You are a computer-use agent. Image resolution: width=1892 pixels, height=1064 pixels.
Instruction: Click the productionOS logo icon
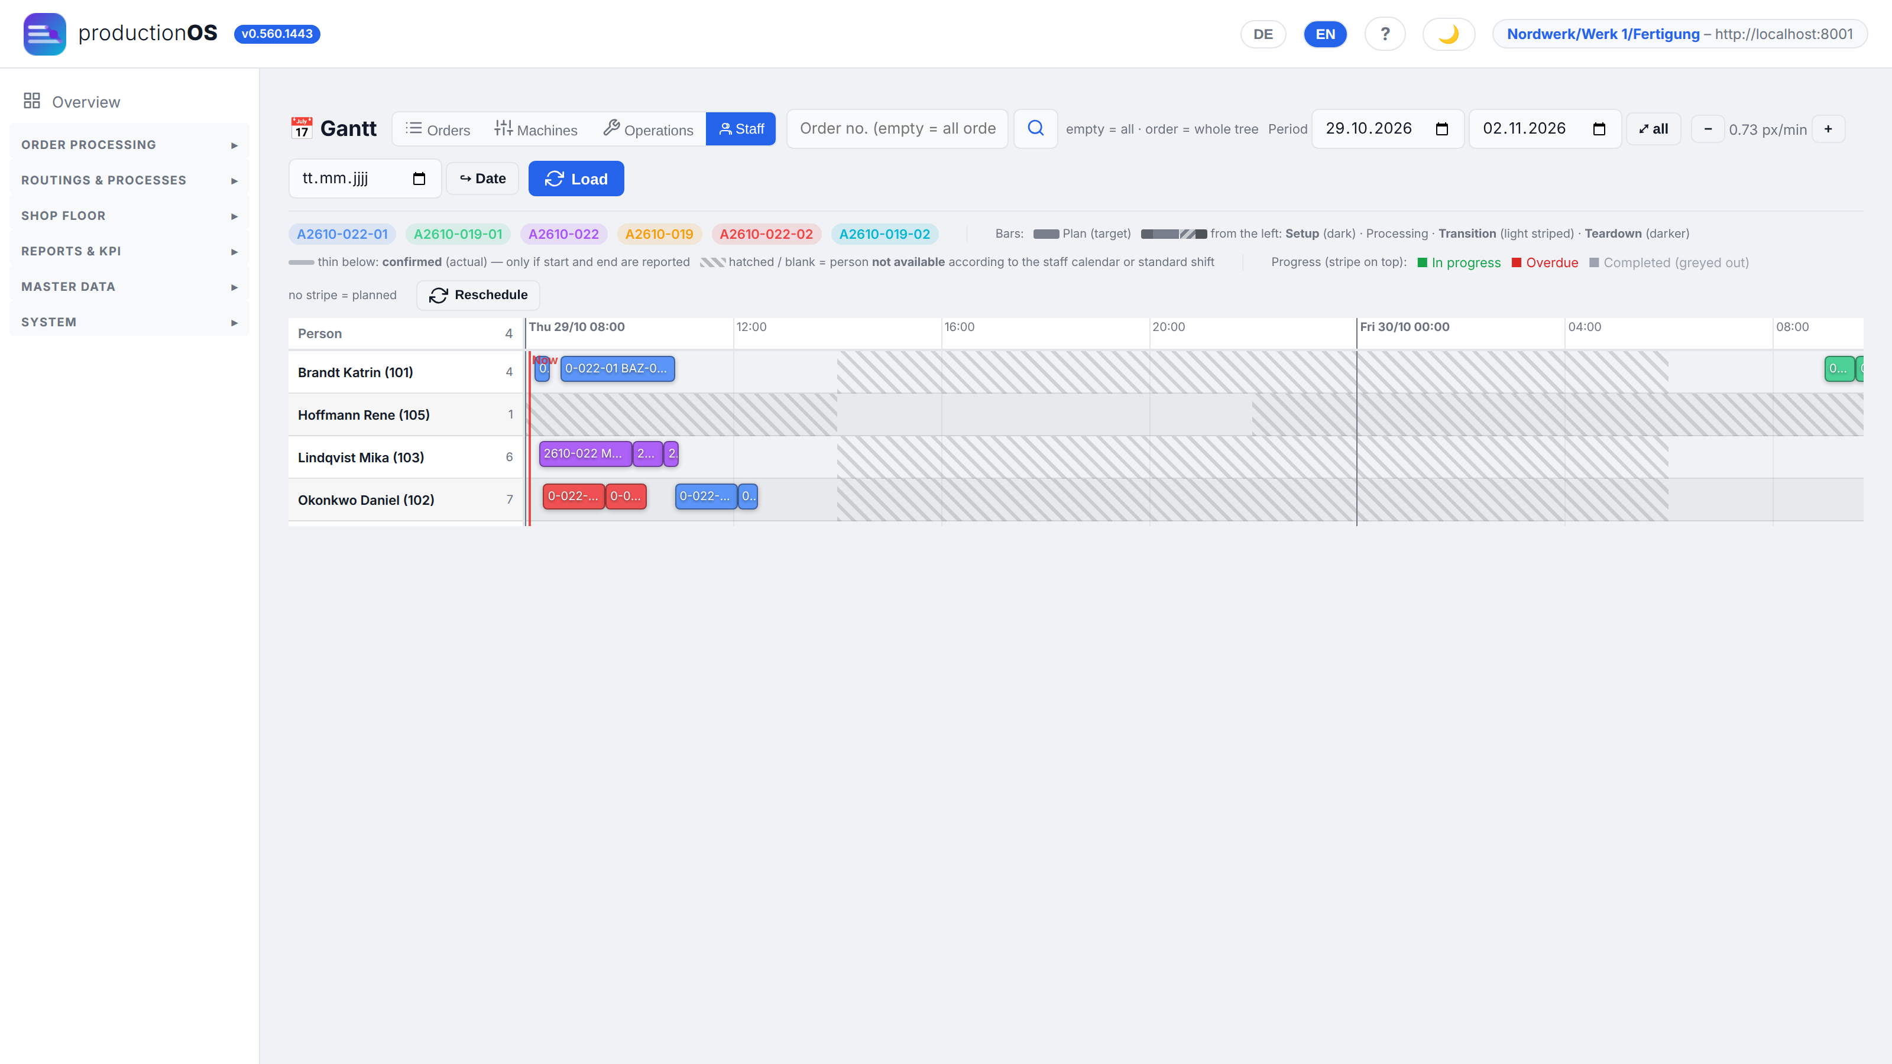tap(44, 34)
